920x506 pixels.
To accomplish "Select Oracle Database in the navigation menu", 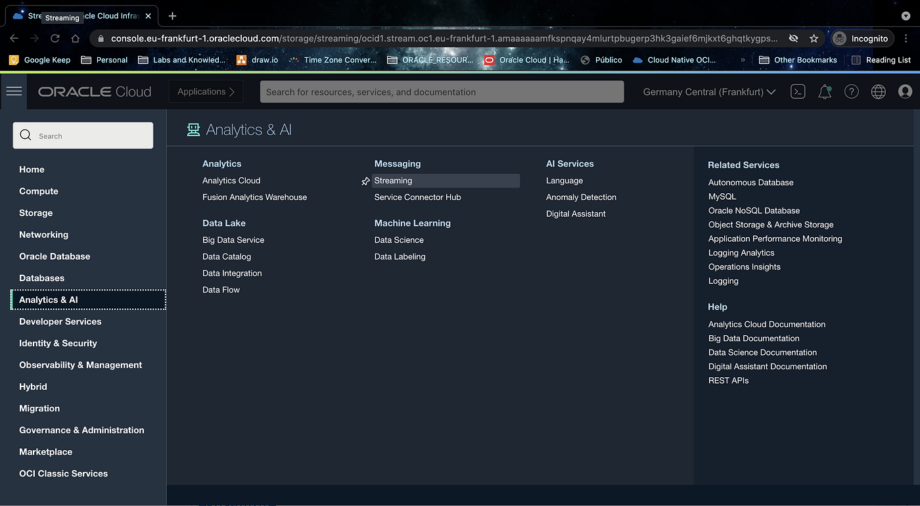I will point(55,256).
